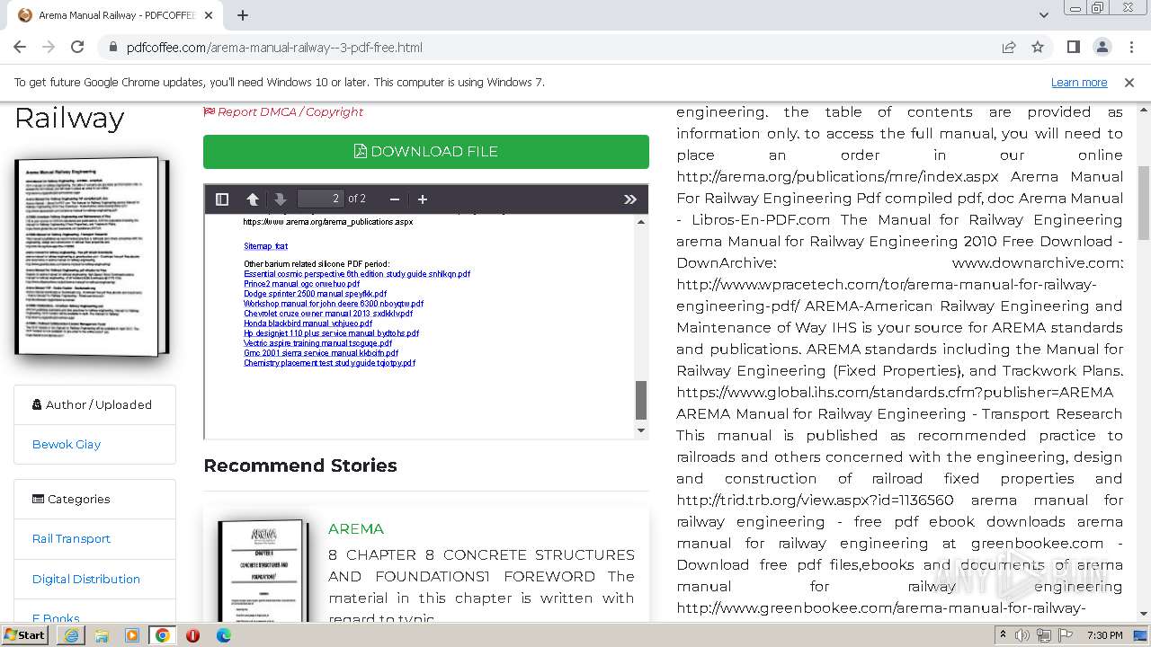Open Chemistry placement test study guide link
1151x647 pixels.
click(x=329, y=363)
